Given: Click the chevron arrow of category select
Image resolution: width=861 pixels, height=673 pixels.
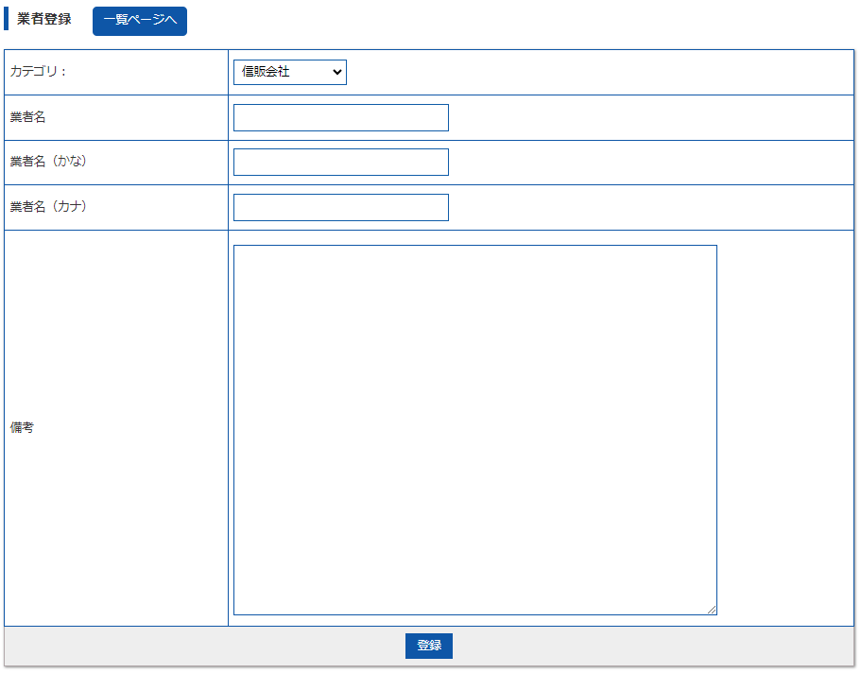Looking at the screenshot, I should point(336,72).
